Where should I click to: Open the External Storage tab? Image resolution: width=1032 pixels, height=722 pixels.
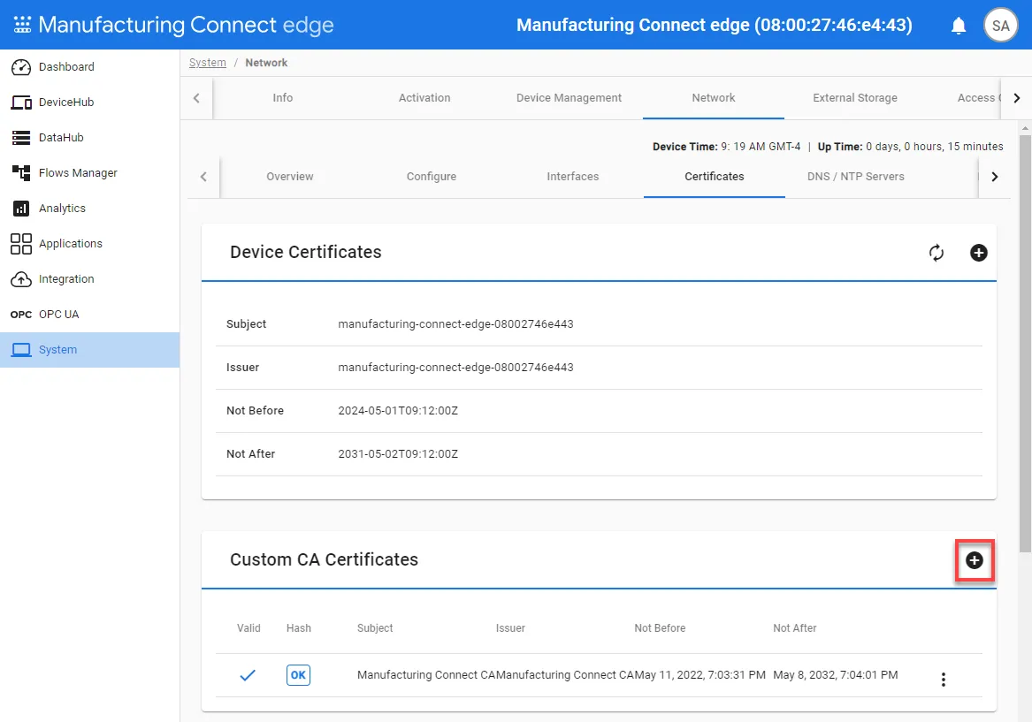[x=855, y=98]
